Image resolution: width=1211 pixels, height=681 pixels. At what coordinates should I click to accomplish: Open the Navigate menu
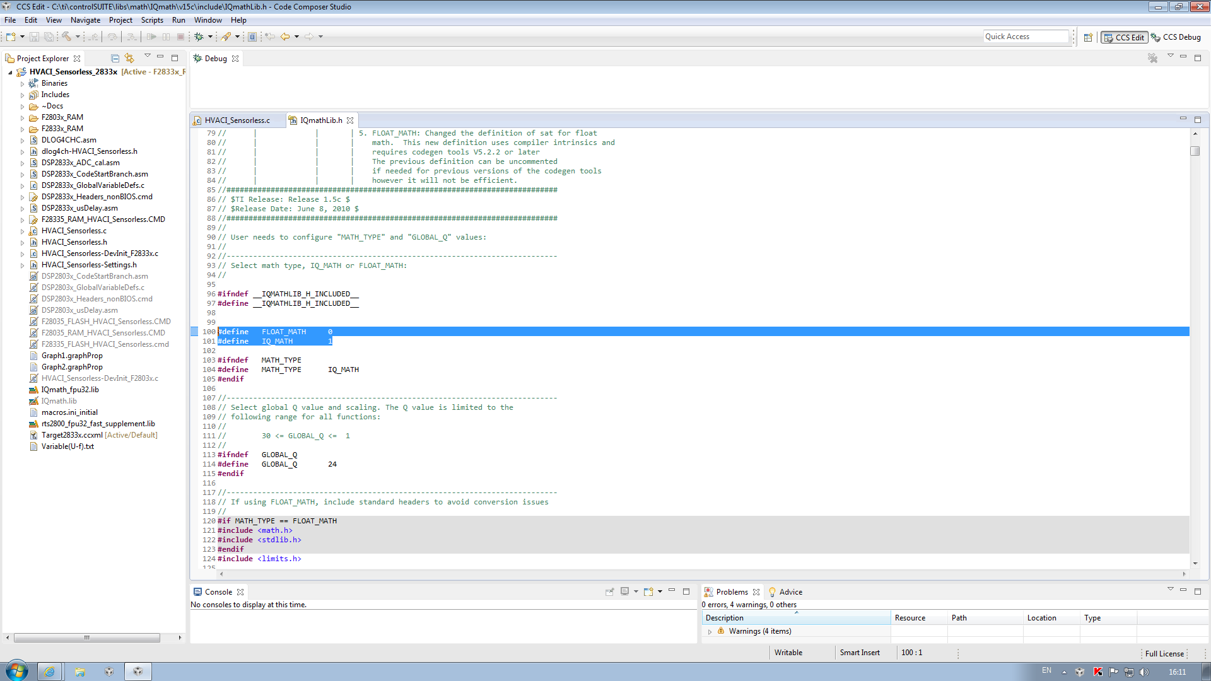[85, 20]
